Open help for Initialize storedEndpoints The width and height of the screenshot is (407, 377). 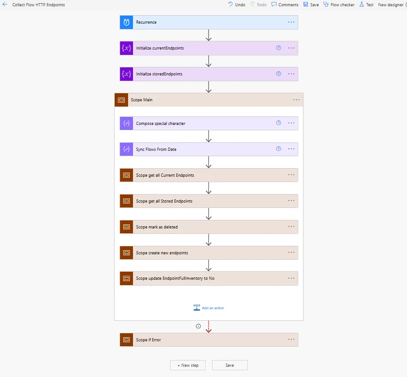coord(278,74)
